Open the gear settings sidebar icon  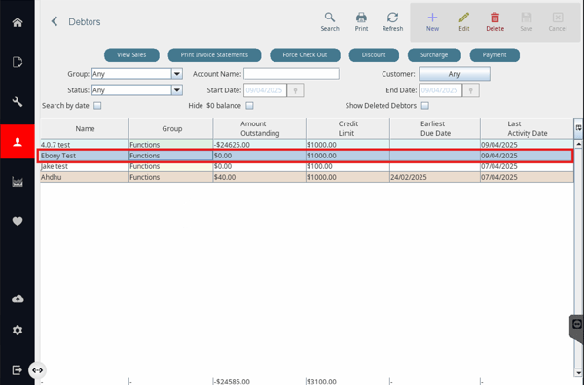(18, 330)
